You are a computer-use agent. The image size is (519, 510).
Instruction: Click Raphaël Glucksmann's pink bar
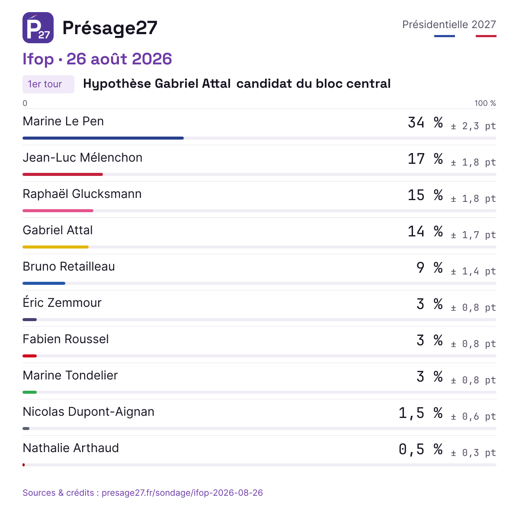tap(58, 211)
